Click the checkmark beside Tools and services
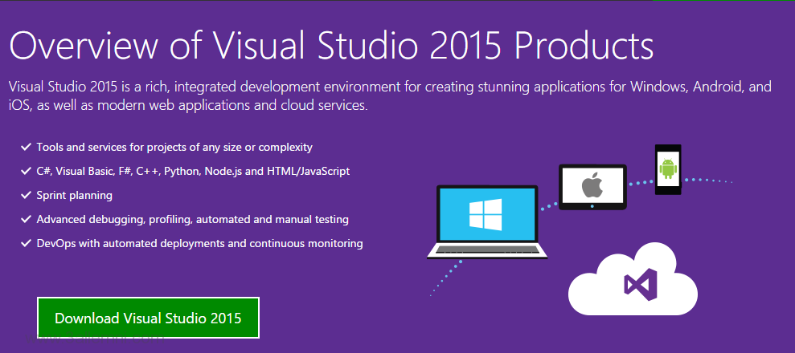795x353 pixels. pyautogui.click(x=26, y=148)
